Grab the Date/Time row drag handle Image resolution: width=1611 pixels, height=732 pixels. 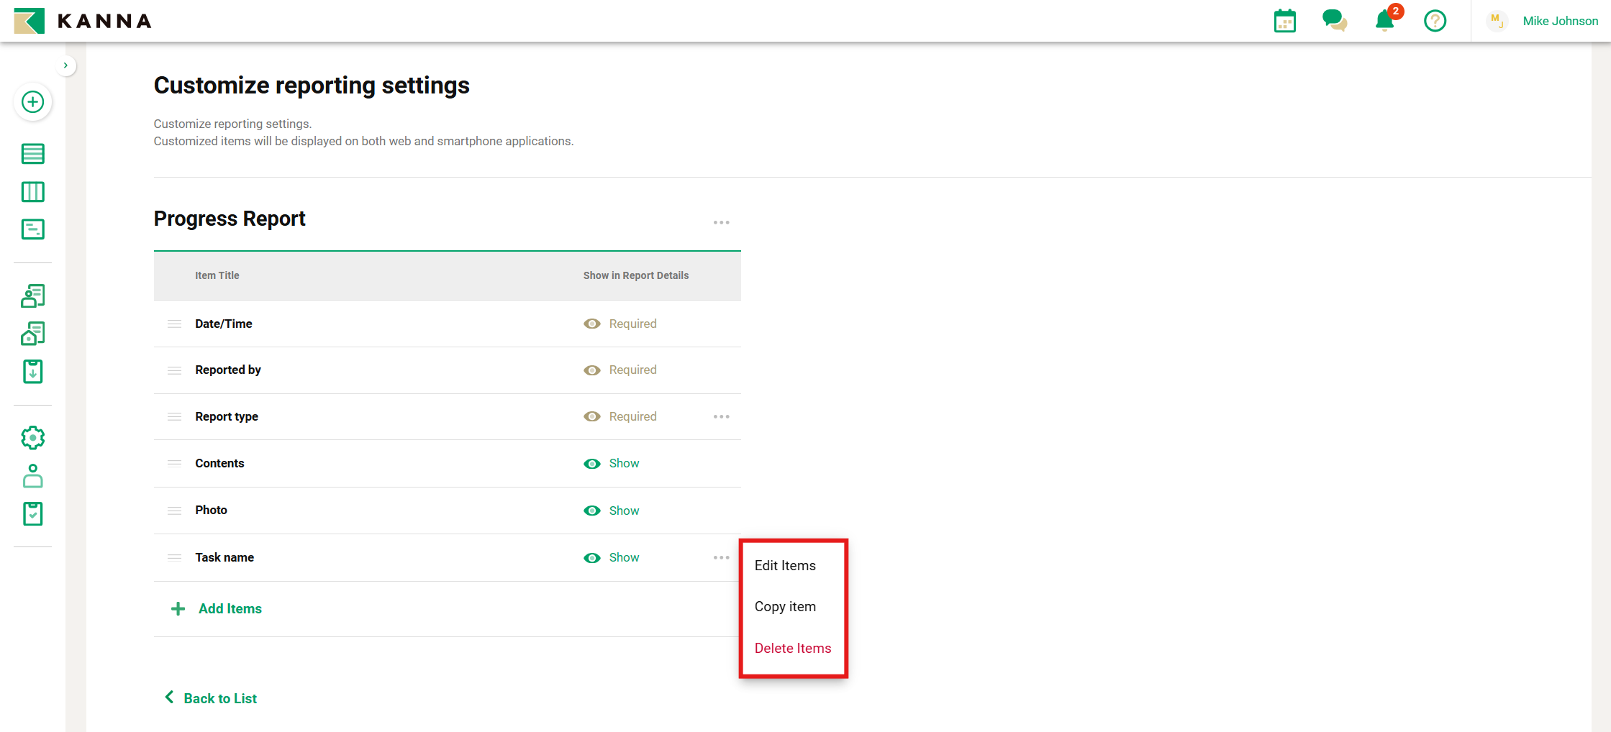point(174,324)
